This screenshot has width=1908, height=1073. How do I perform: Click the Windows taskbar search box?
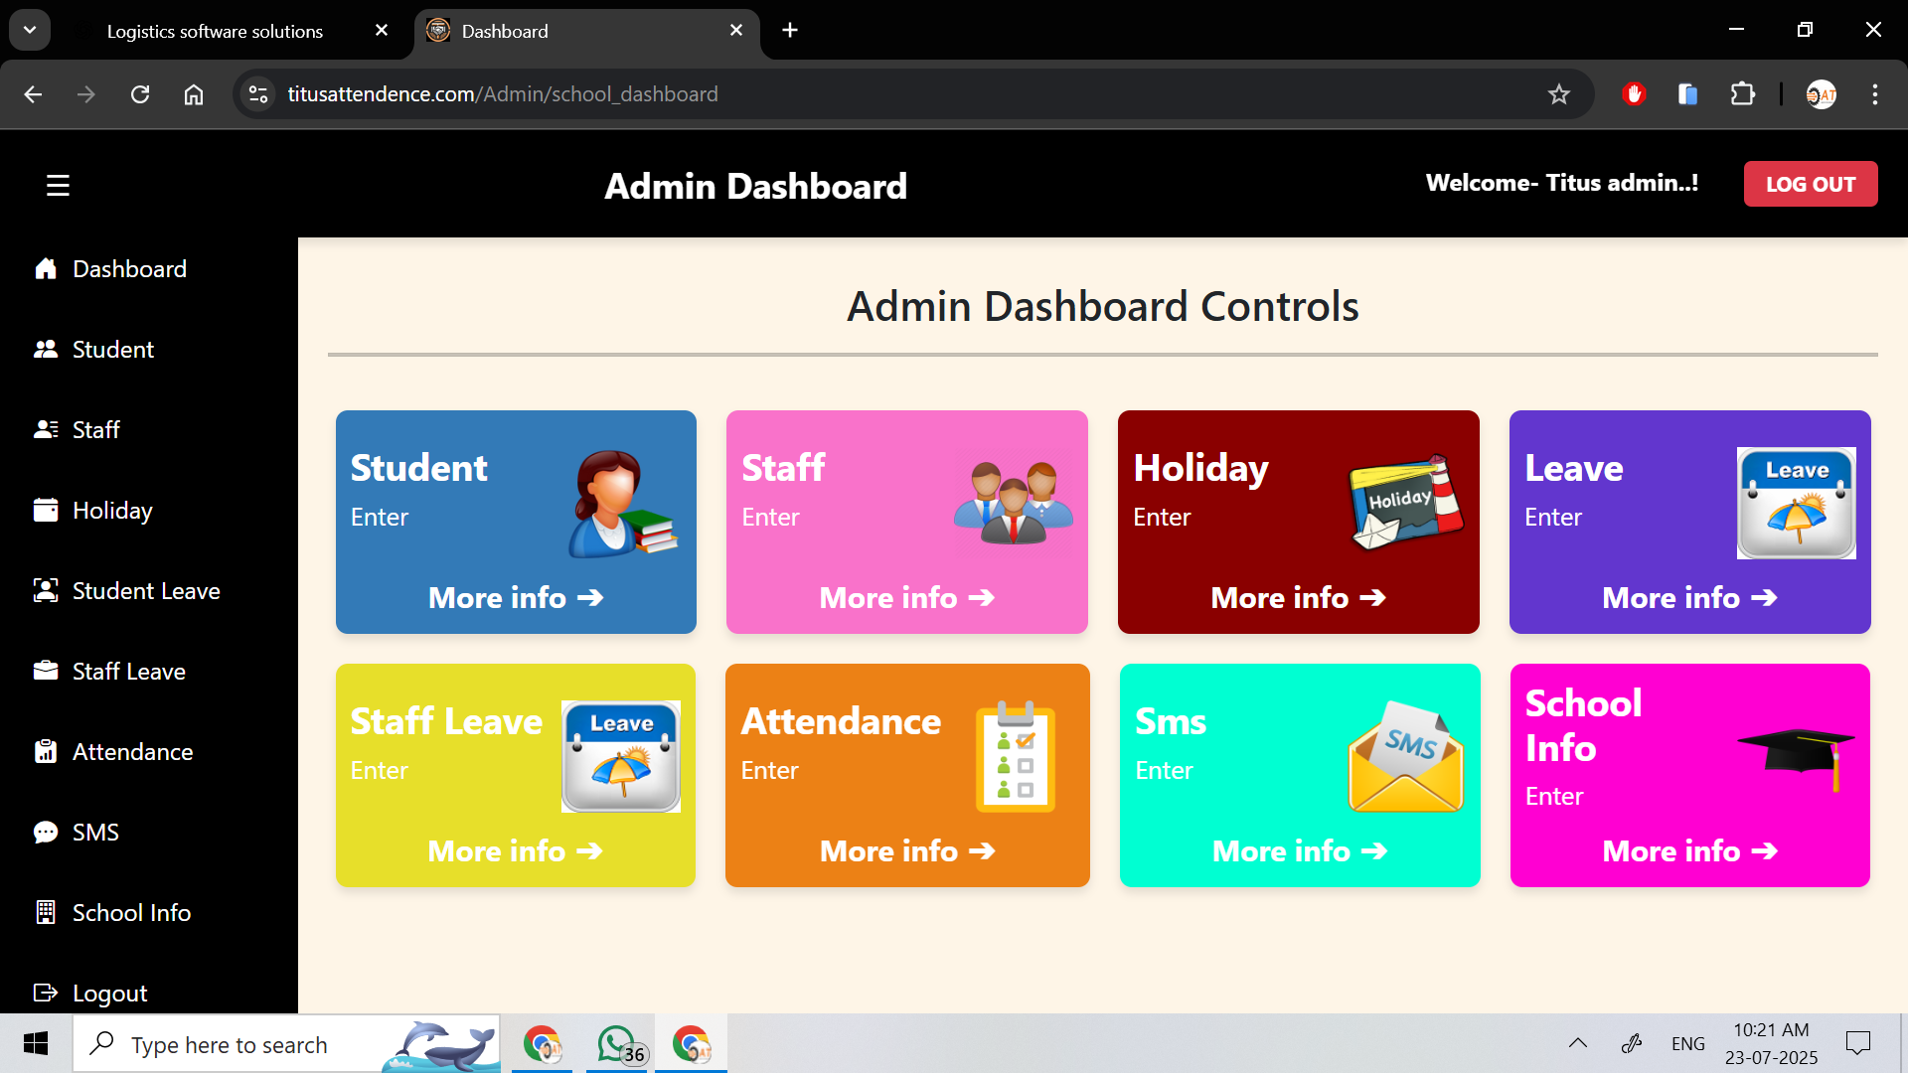[x=229, y=1045]
